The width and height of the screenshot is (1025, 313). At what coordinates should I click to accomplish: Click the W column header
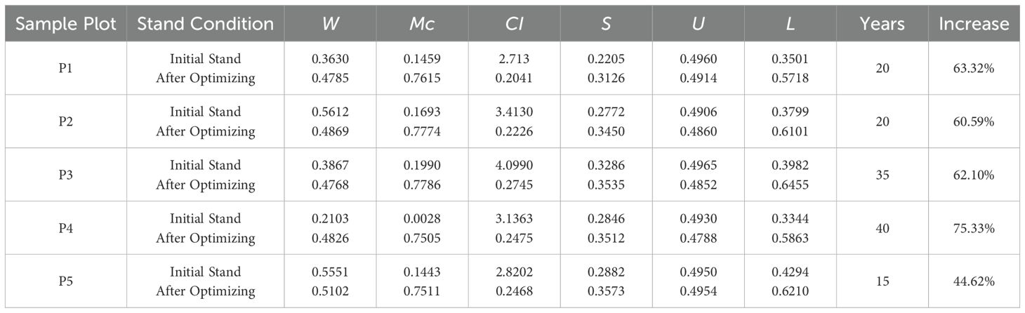330,24
